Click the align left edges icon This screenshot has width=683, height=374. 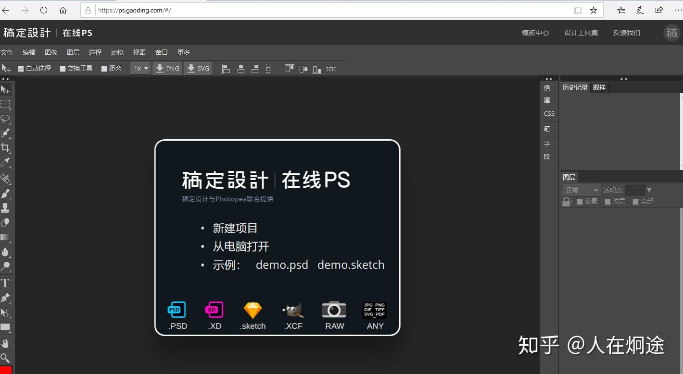(226, 69)
